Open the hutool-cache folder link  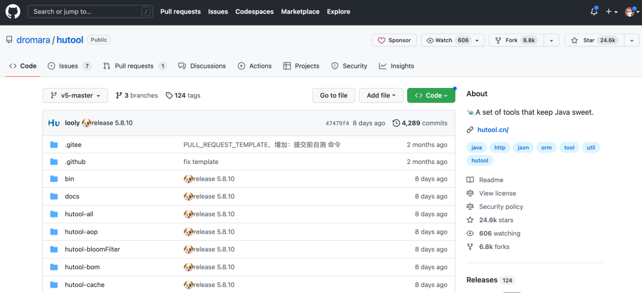point(84,285)
